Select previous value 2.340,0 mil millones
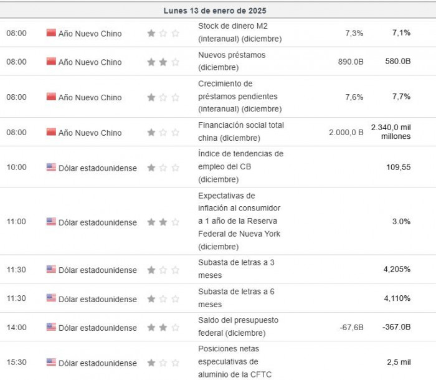Image resolution: width=436 pixels, height=380 pixels. coord(391,131)
